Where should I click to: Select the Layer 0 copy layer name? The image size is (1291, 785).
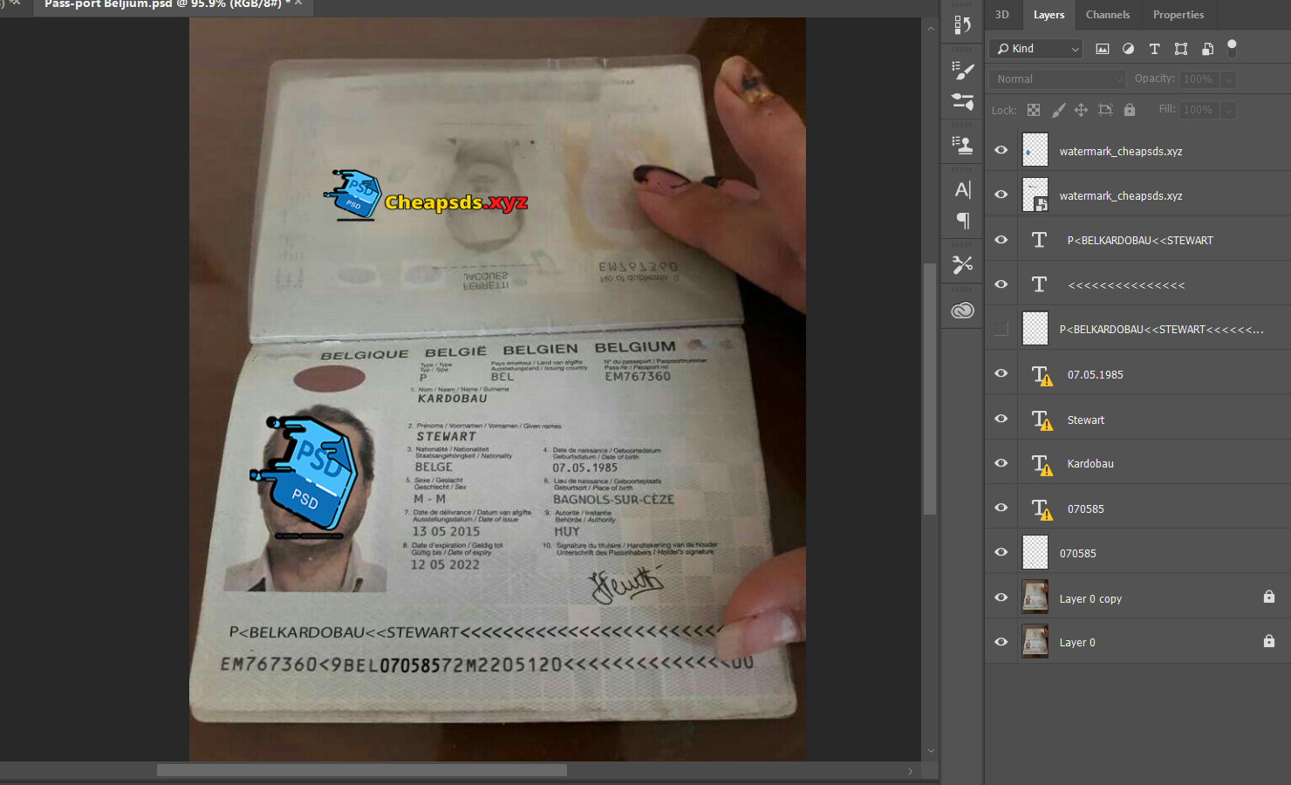click(x=1090, y=599)
